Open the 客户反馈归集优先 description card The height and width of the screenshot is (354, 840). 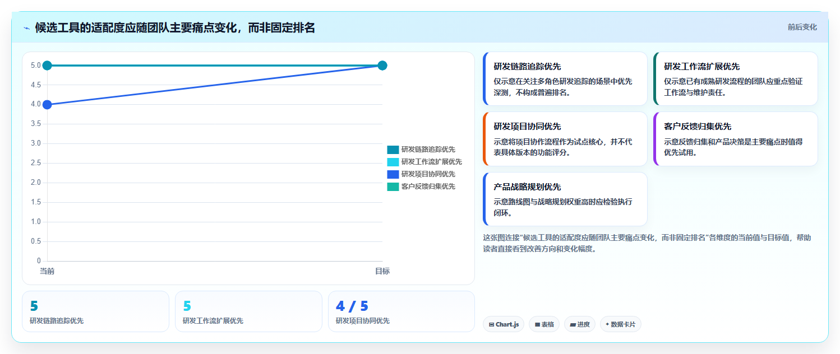click(736, 139)
